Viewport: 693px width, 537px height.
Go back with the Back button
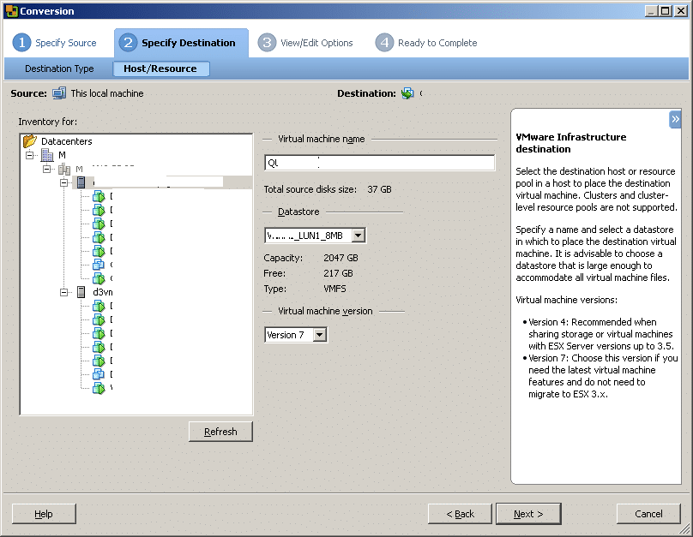pos(460,514)
